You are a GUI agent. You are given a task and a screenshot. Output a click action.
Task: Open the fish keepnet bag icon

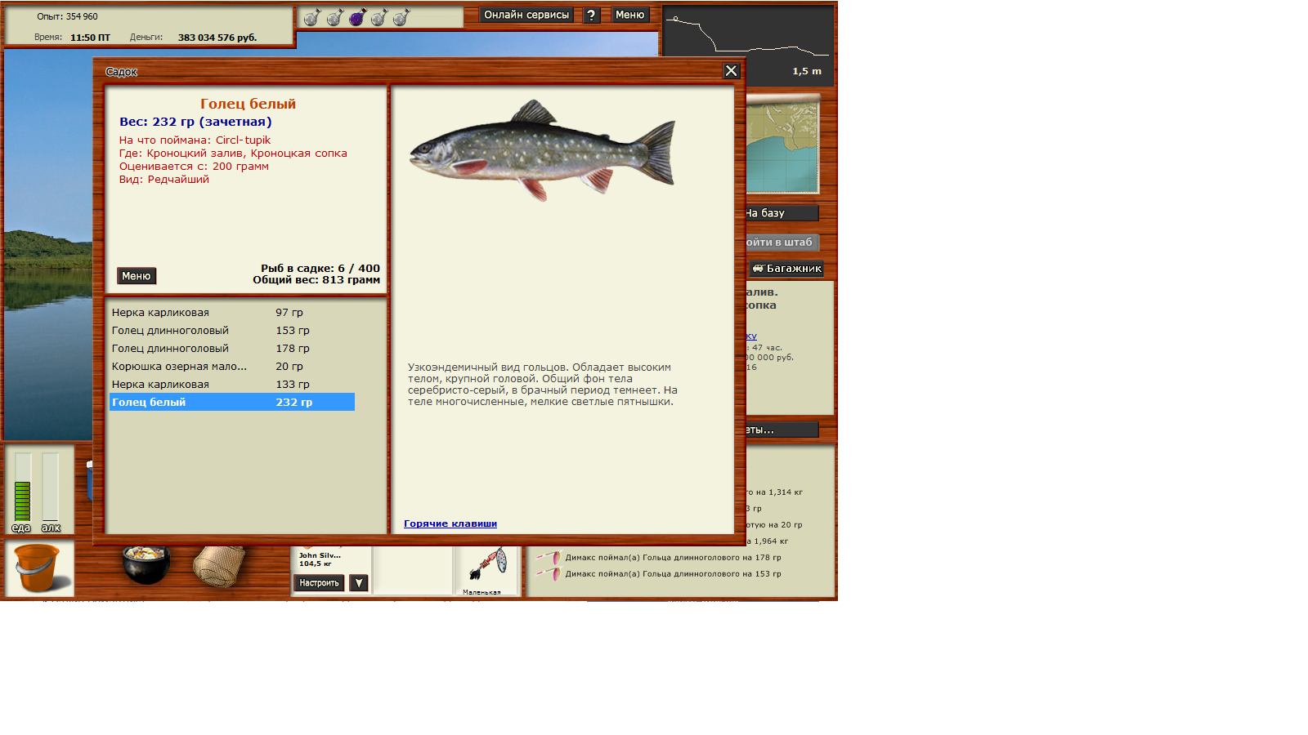(219, 566)
